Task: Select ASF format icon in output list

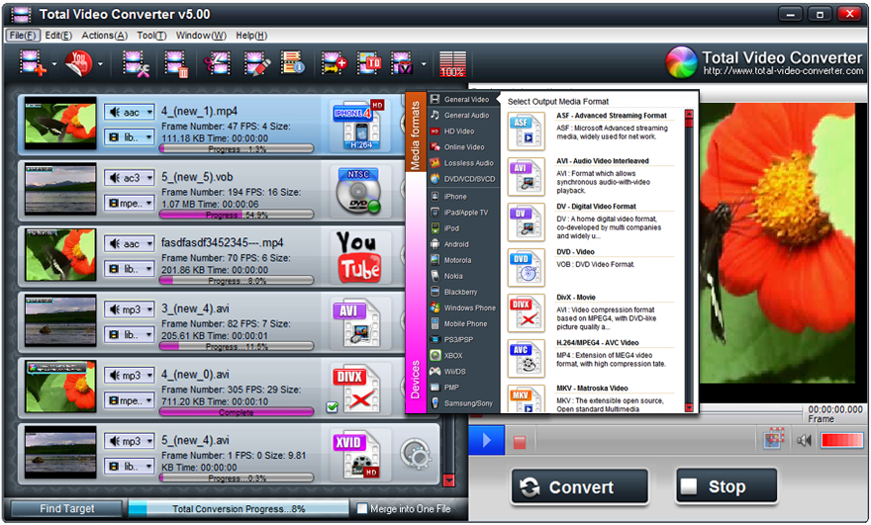Action: [x=526, y=131]
